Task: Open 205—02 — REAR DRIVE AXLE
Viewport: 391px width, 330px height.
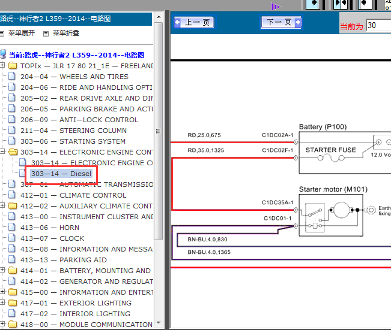Action: click(86, 98)
